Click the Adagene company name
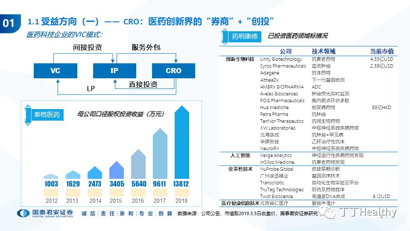This screenshot has width=410, height=231. point(269,73)
